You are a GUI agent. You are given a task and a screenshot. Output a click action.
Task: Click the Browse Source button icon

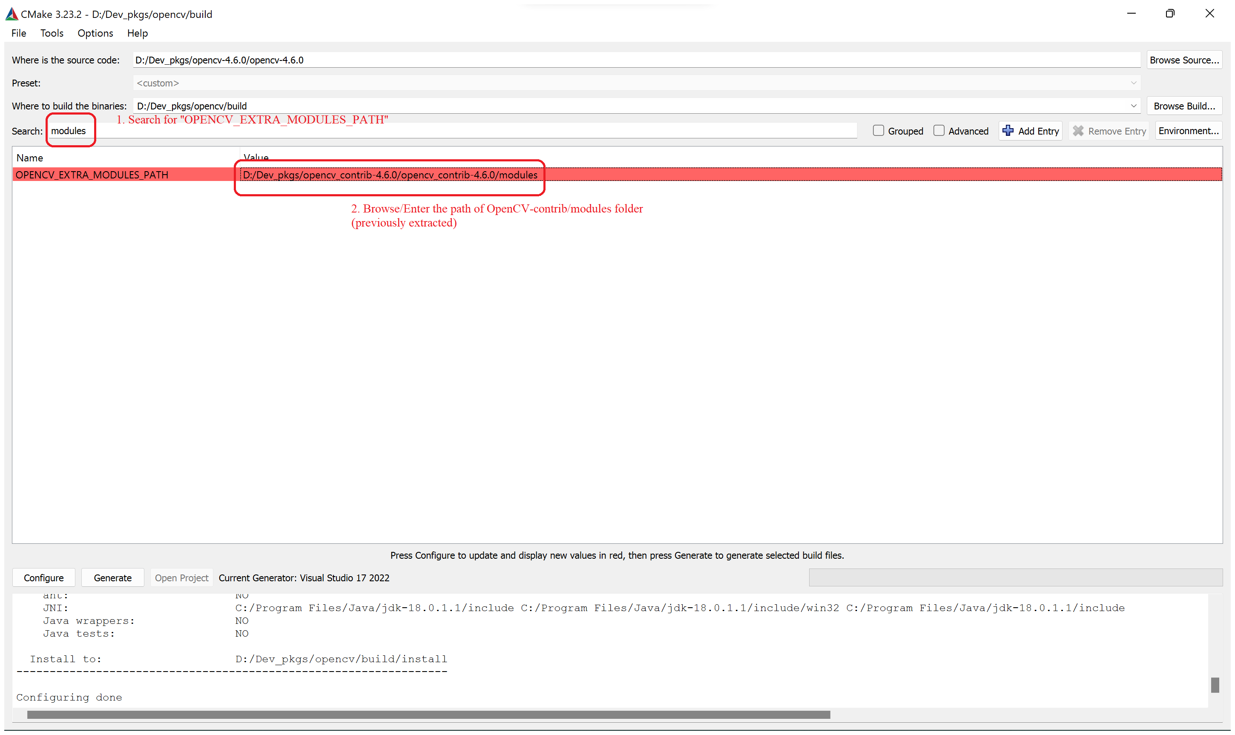1186,60
